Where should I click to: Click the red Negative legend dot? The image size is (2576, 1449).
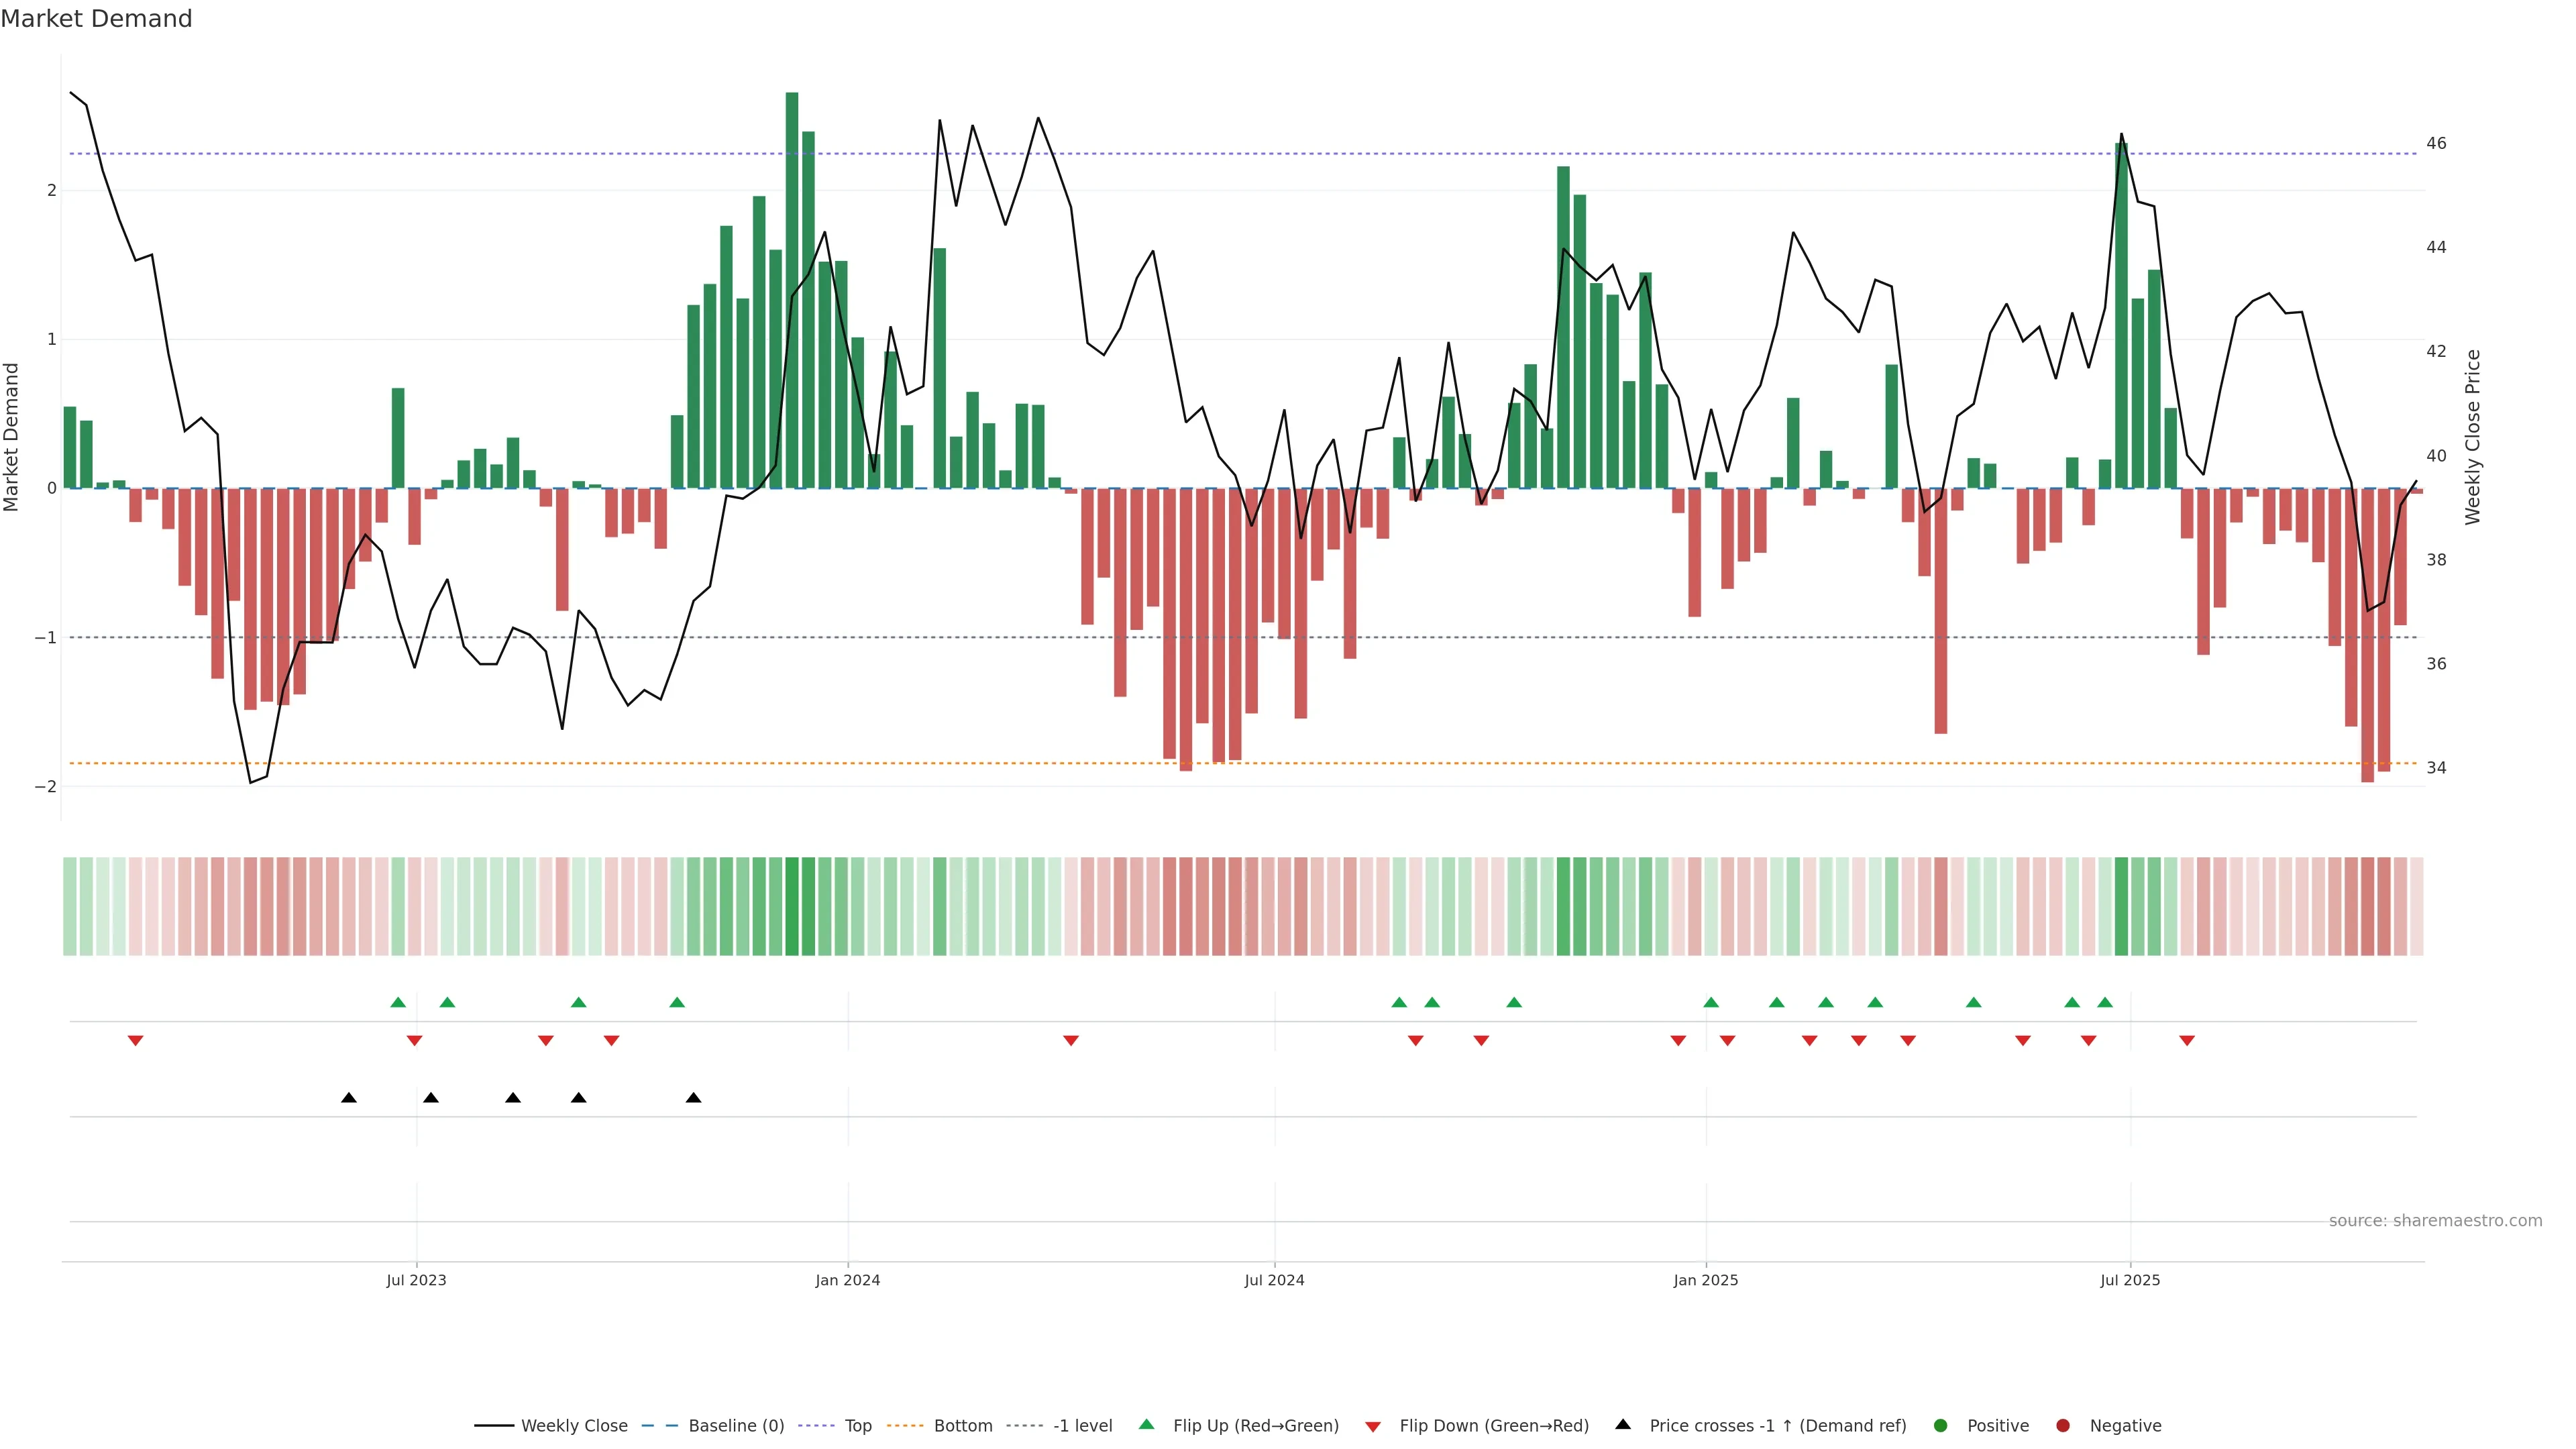pyautogui.click(x=2063, y=1425)
